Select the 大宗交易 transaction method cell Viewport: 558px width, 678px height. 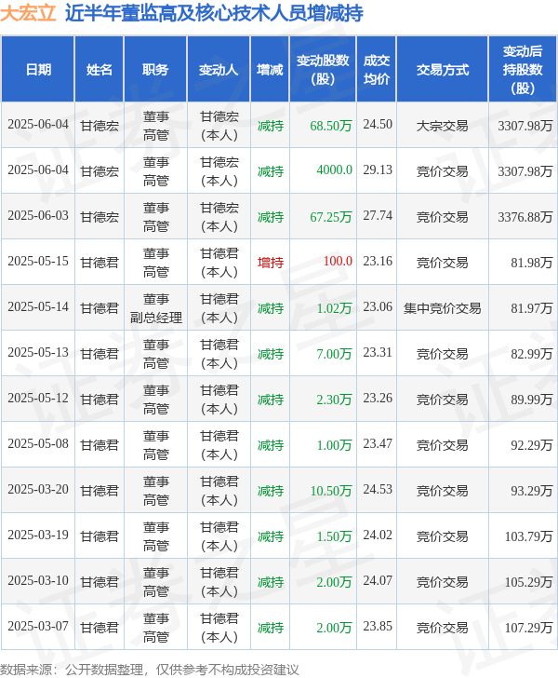coord(443,126)
